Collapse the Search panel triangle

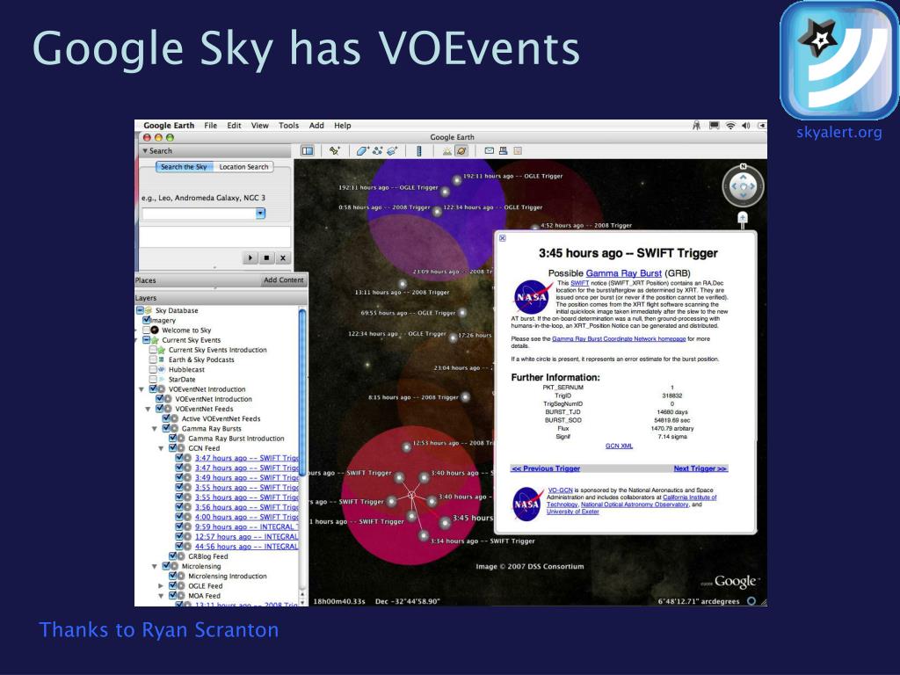145,151
